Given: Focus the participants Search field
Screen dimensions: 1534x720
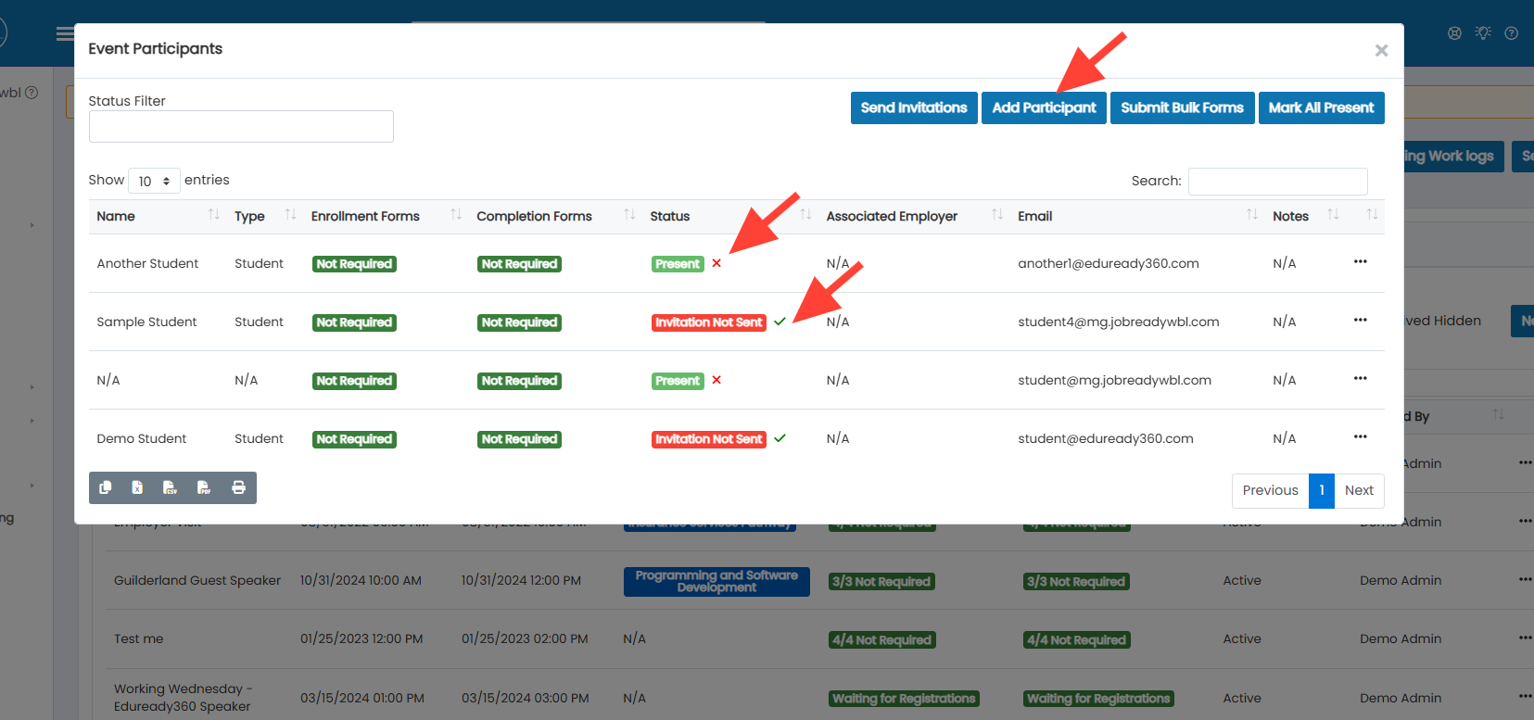Looking at the screenshot, I should click(x=1277, y=181).
